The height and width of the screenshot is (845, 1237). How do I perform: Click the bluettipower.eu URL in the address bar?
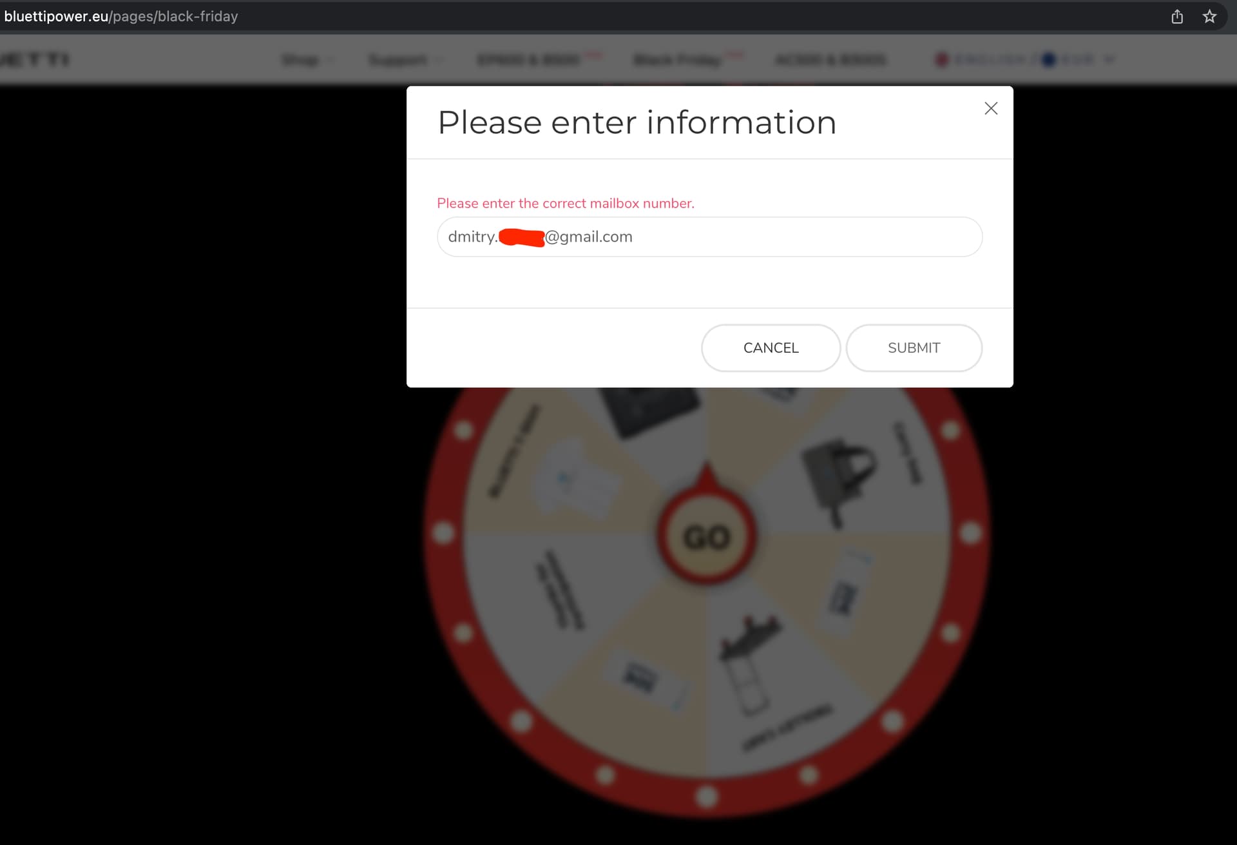click(x=121, y=17)
